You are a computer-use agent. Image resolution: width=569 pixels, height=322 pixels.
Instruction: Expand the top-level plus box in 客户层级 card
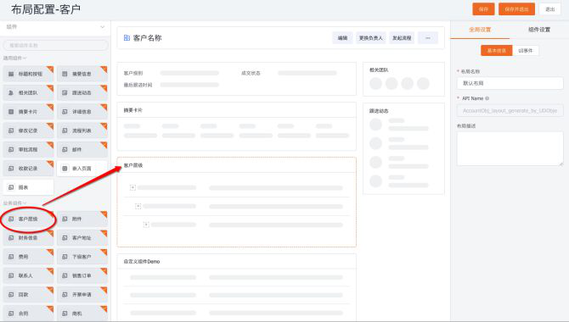coord(132,187)
